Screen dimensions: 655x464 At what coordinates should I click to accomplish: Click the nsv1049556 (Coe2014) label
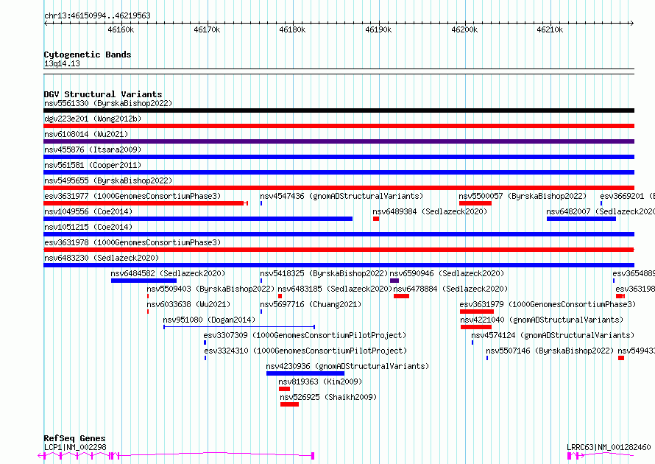[88, 211]
